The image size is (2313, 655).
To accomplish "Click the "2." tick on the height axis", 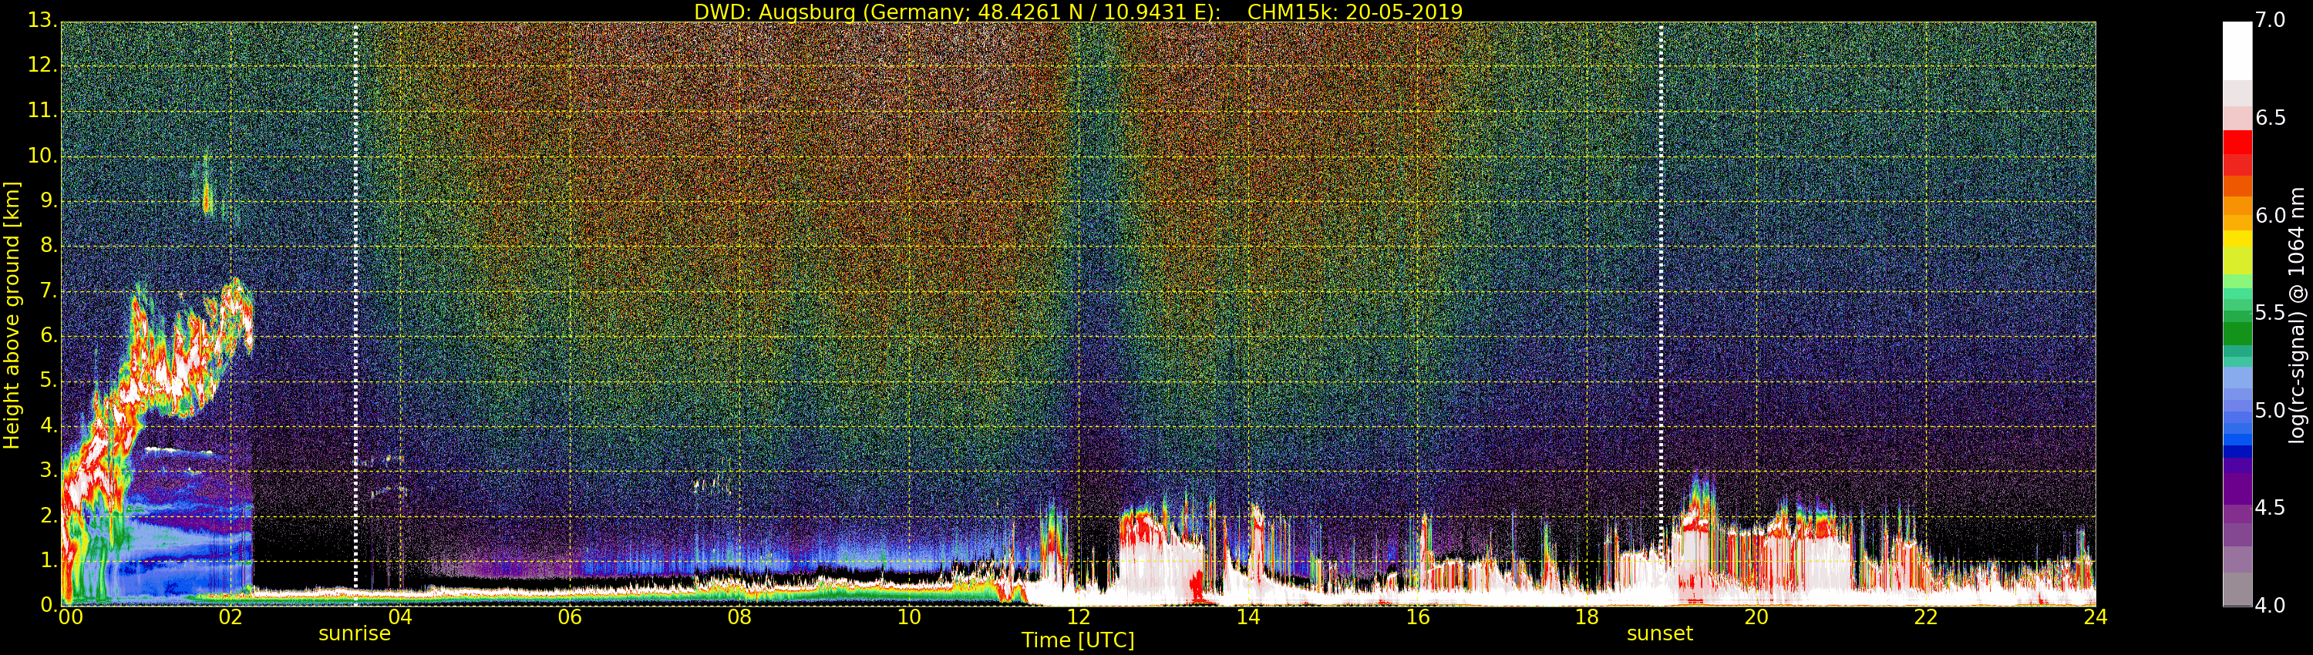I will point(49,515).
